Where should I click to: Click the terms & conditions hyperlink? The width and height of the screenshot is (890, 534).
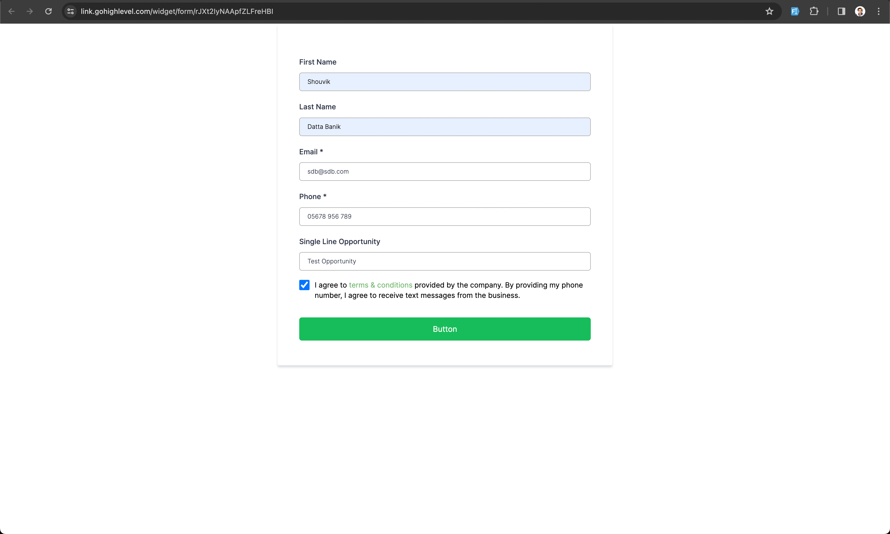point(380,284)
